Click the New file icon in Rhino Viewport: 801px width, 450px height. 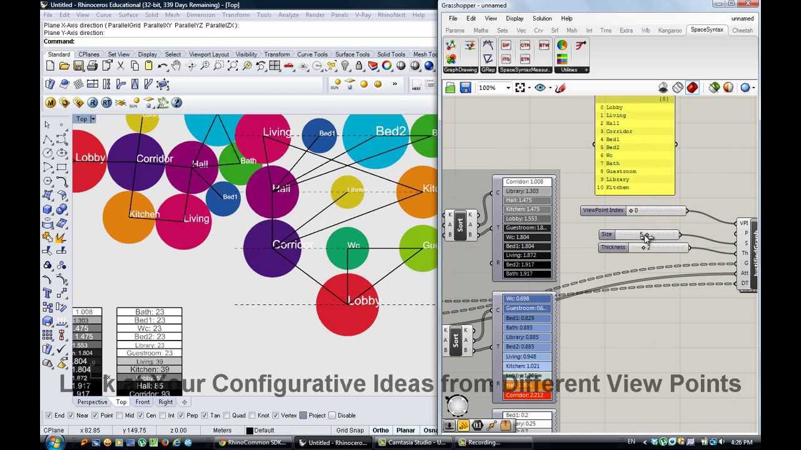click(x=50, y=66)
